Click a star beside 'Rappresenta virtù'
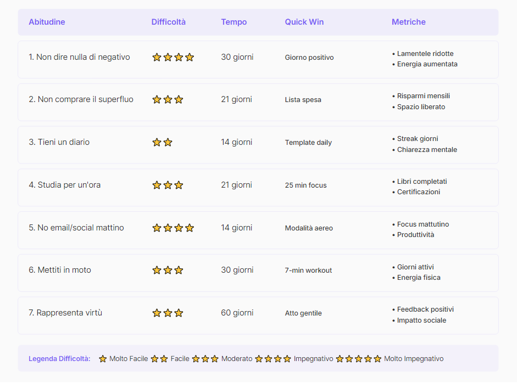 [168, 313]
